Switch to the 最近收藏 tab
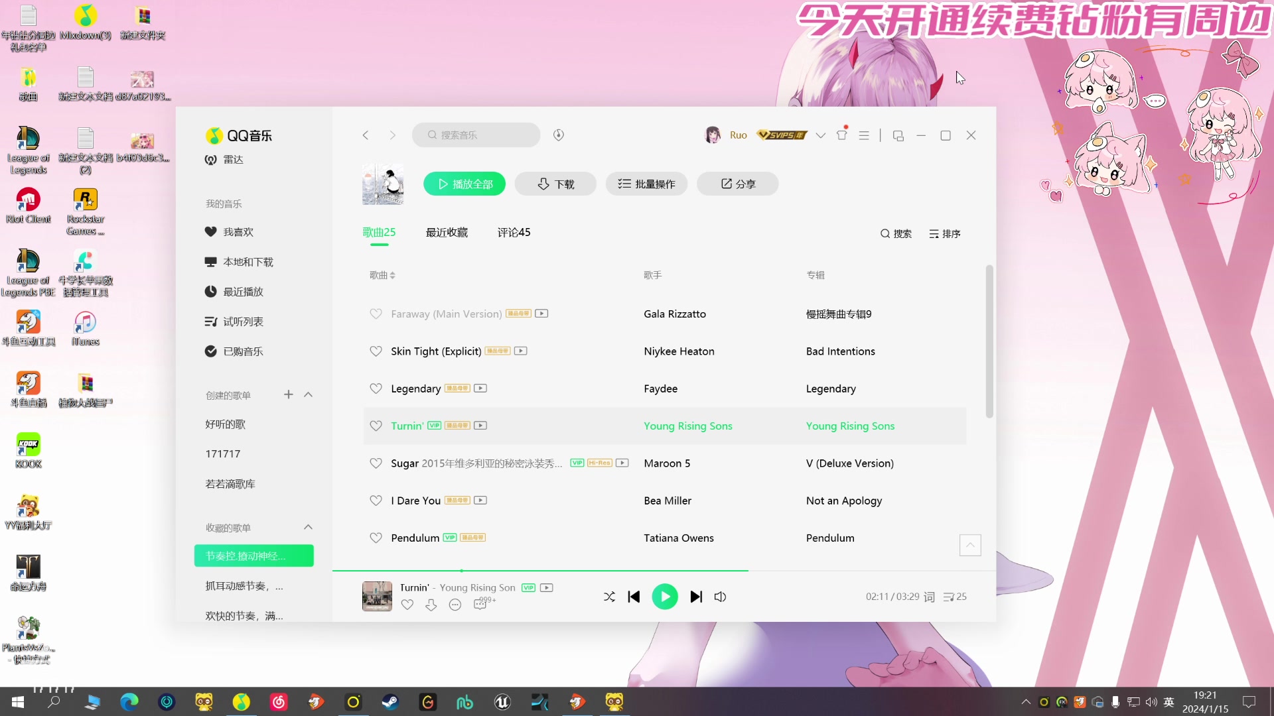This screenshot has height=716, width=1274. coord(447,232)
